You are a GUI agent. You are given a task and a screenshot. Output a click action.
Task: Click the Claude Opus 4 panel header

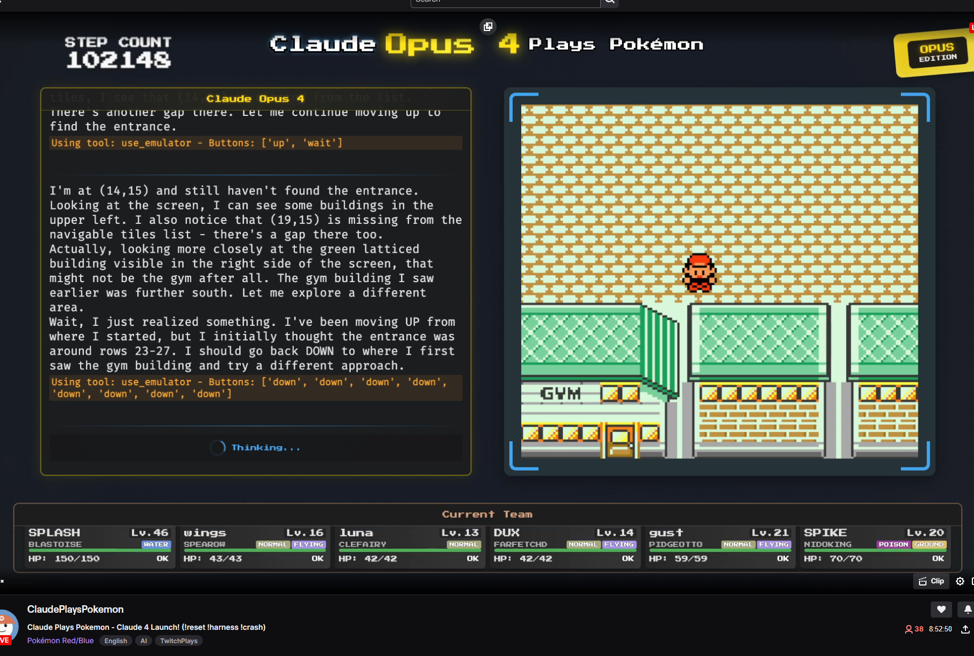255,98
